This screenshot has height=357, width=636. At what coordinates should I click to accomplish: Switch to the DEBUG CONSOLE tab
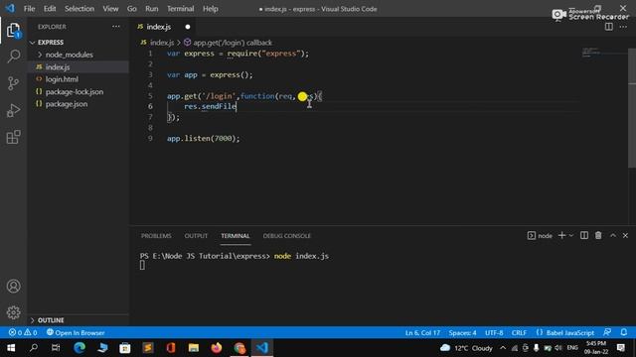click(x=287, y=236)
